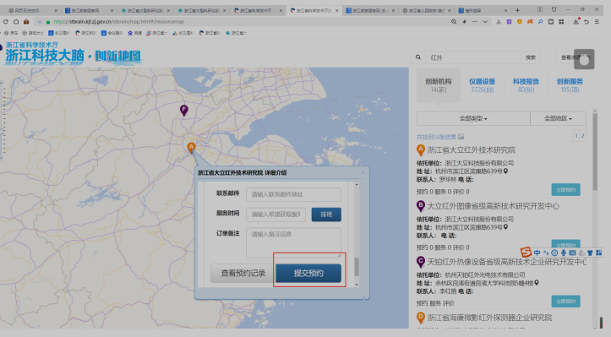This screenshot has width=611, height=337.
Task: Click the 搜索 search button
Action: (531, 57)
